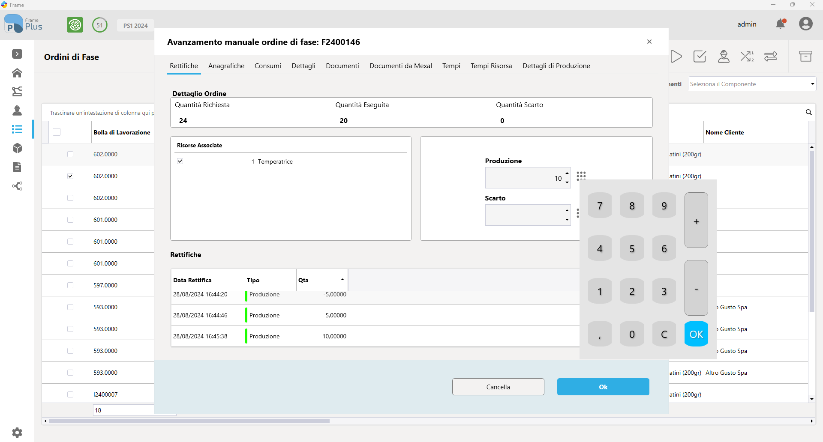This screenshot has height=442, width=823.
Task: Click the search magnifier icon
Action: point(808,112)
